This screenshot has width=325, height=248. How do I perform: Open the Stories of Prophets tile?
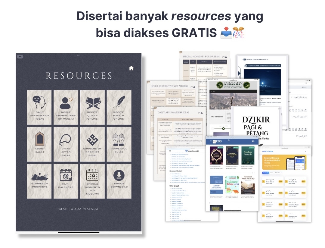[x=39, y=181]
